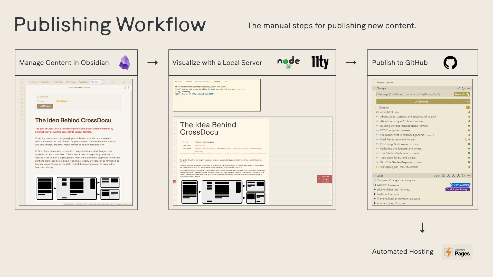Collapse the Changes file list with count 13

tap(376, 108)
